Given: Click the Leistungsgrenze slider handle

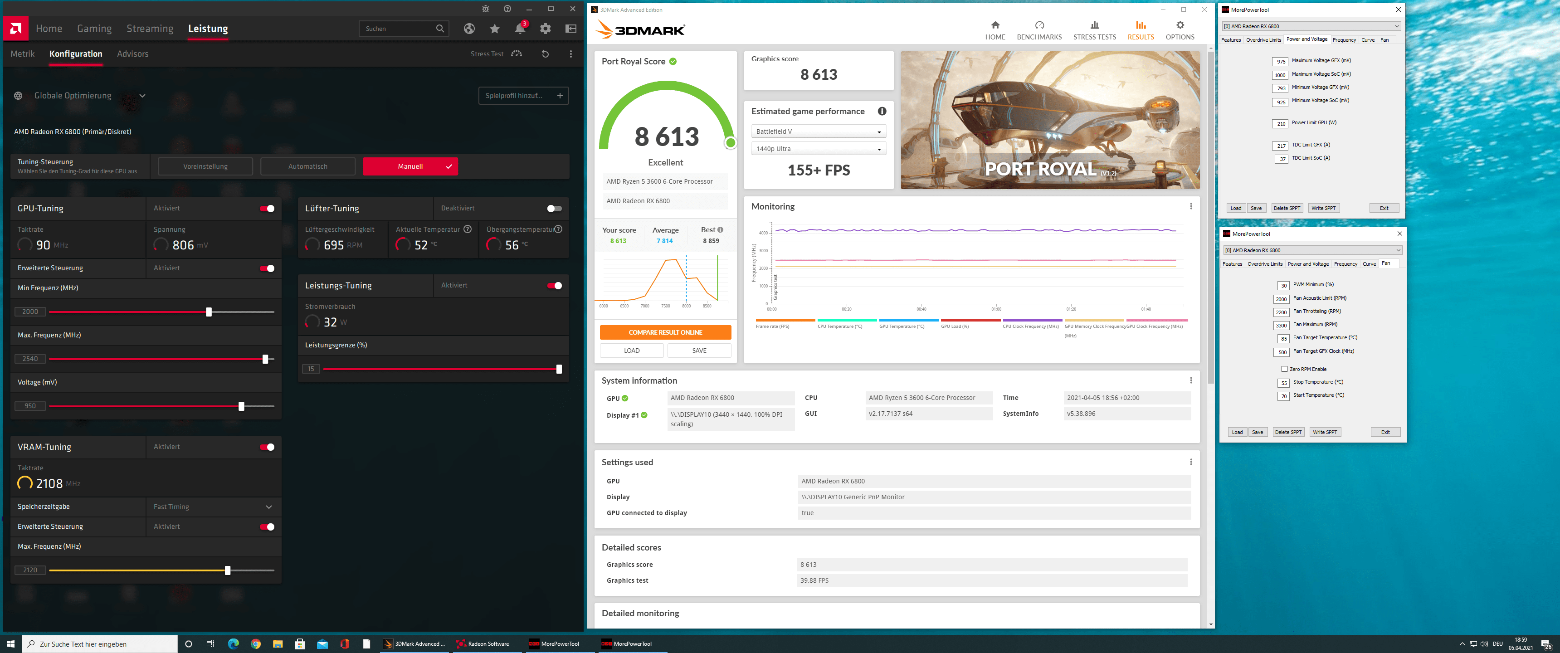Looking at the screenshot, I should click(x=558, y=369).
